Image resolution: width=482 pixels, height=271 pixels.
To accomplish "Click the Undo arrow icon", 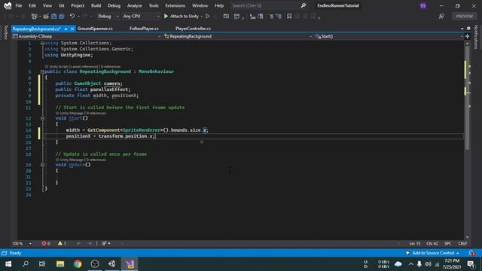I will pyautogui.click(x=72, y=16).
